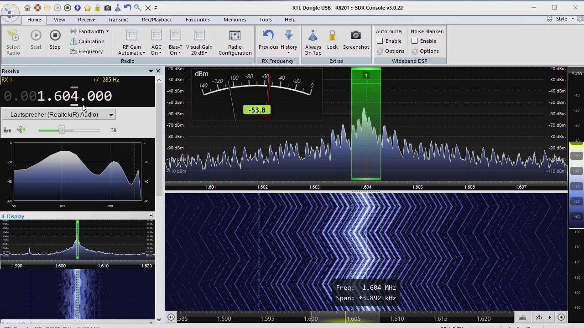This screenshot has width=584, height=328.
Task: Click the Auto button on the right scale
Action: (x=577, y=73)
